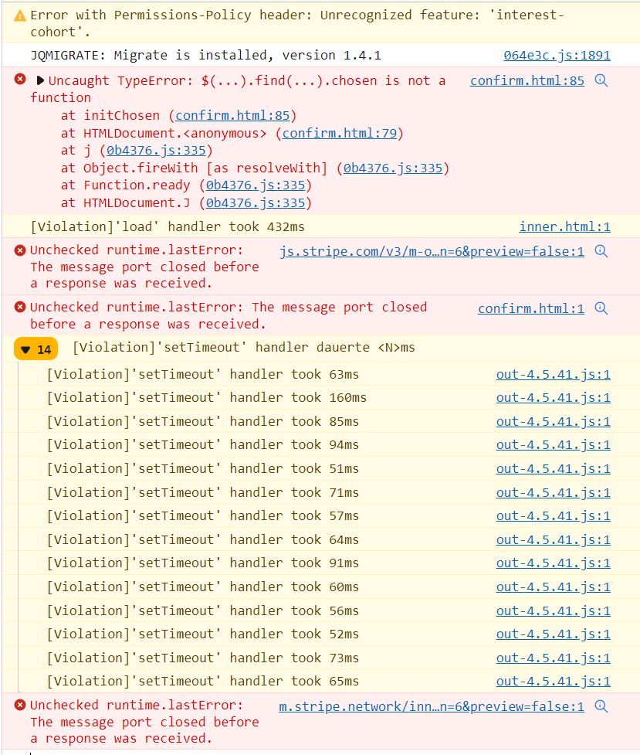Select the 'load' handler took 432ms message
The width and height of the screenshot is (640, 755).
(x=168, y=226)
